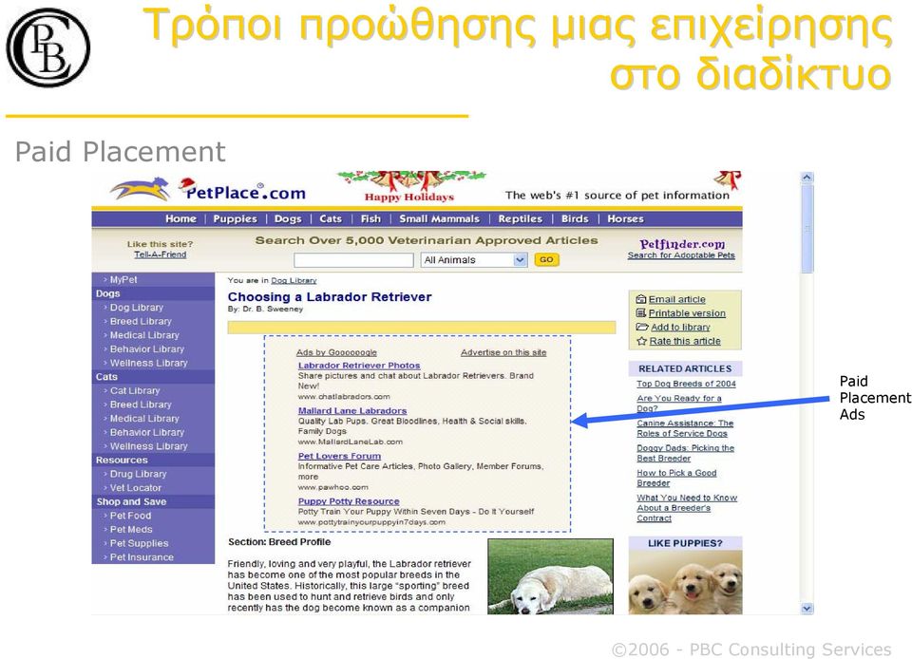Viewport: 912px width, 659px height.
Task: Open the Puppies navigation item
Action: [235, 219]
